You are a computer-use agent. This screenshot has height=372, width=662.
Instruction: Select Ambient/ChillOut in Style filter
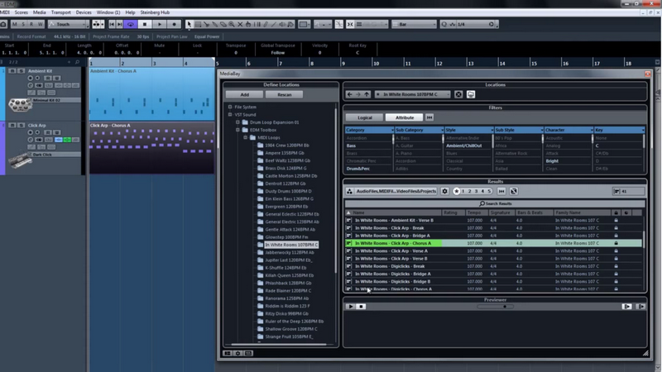point(464,145)
